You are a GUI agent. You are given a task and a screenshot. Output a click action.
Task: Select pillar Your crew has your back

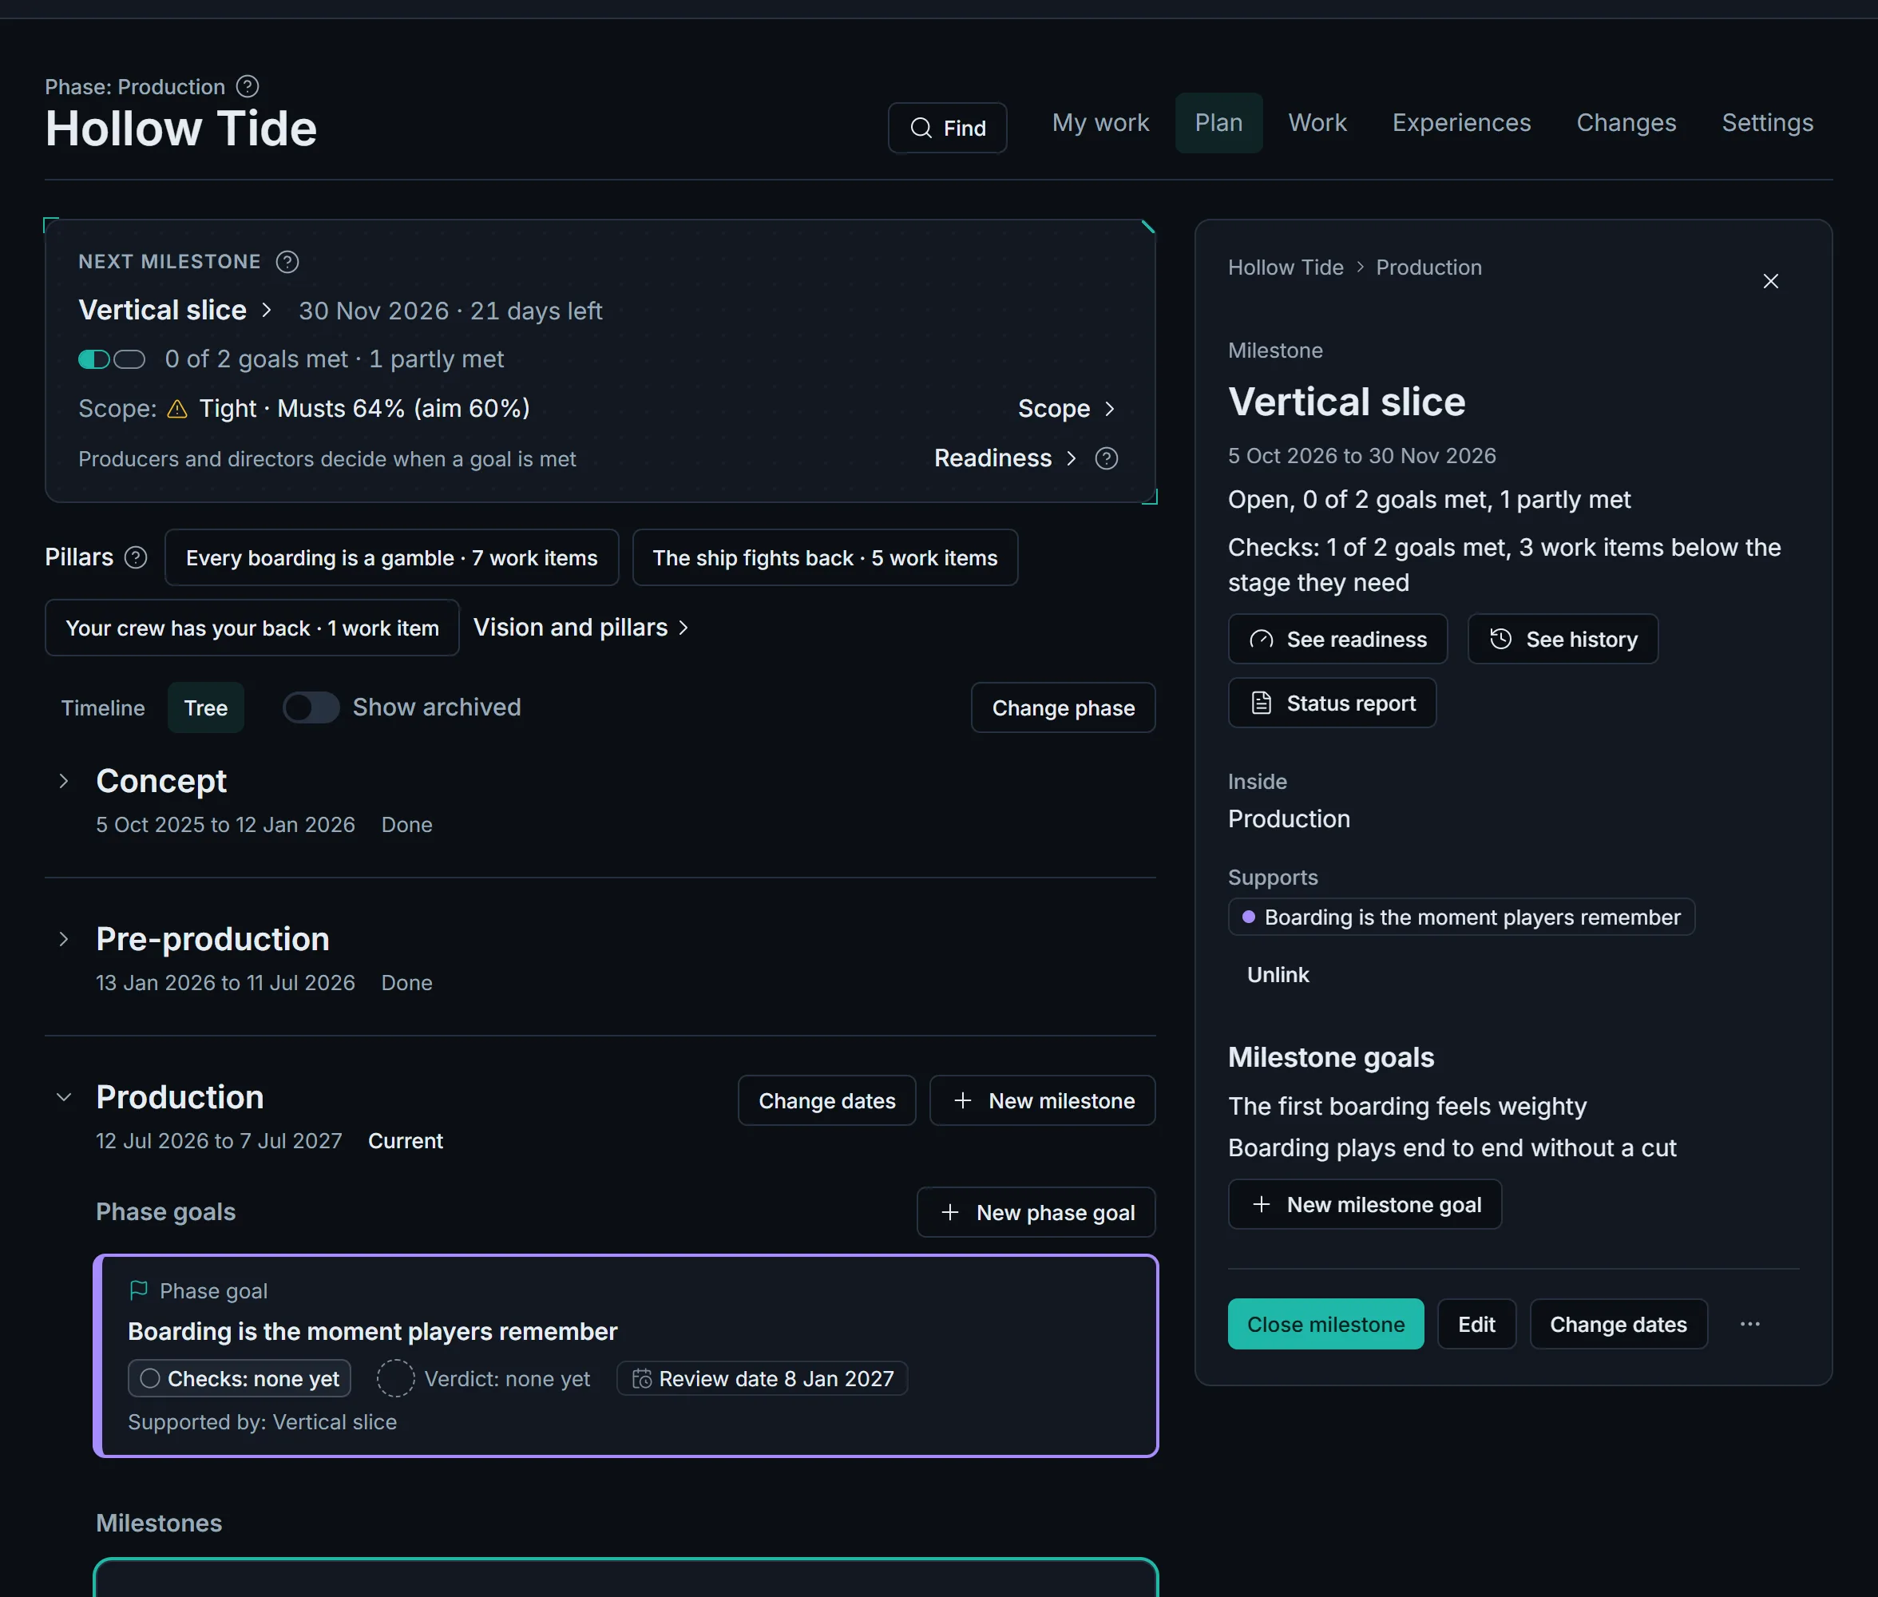tap(252, 628)
